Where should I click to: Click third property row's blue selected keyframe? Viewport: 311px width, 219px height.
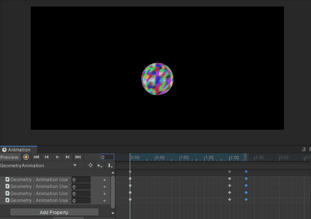coord(246,193)
